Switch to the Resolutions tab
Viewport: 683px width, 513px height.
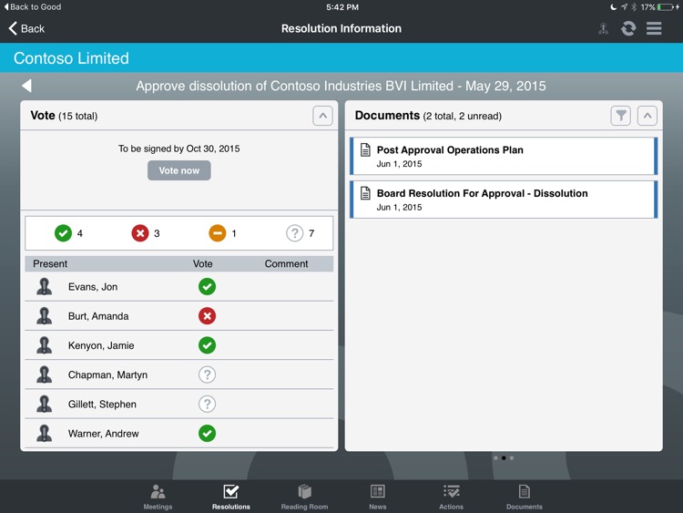pos(231,497)
